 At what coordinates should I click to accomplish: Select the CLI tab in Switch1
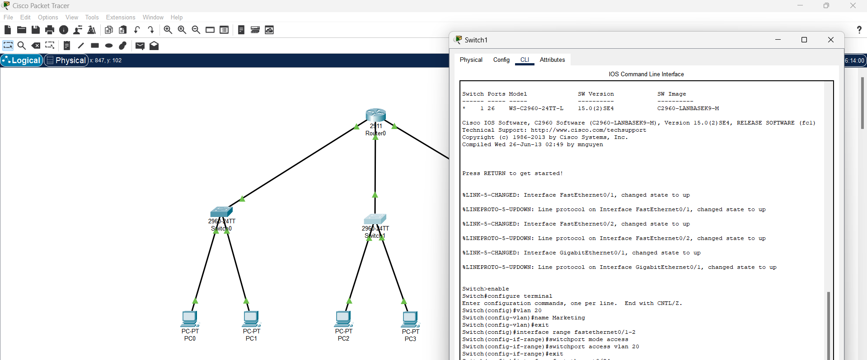pyautogui.click(x=525, y=60)
